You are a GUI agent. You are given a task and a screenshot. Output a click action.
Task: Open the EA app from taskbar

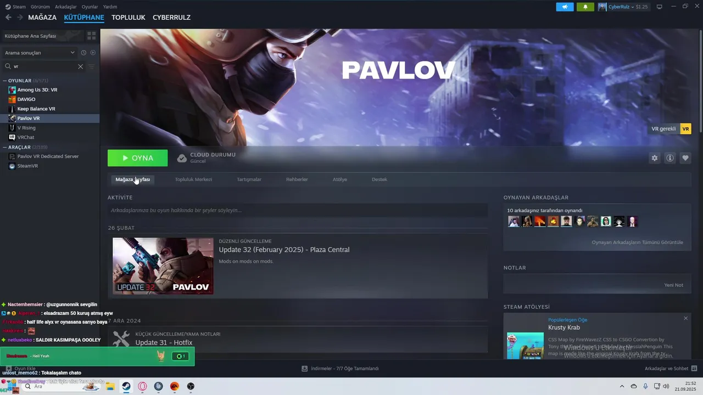tap(175, 386)
